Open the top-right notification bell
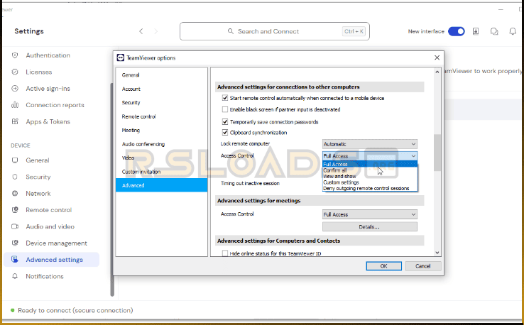 pyautogui.click(x=513, y=31)
